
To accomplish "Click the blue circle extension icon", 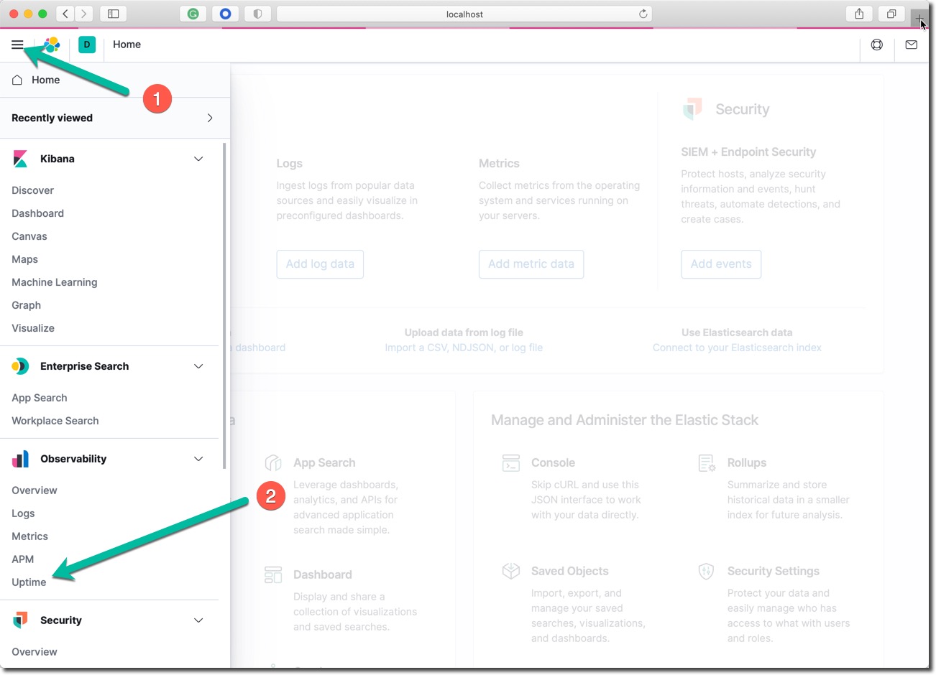I will point(225,14).
